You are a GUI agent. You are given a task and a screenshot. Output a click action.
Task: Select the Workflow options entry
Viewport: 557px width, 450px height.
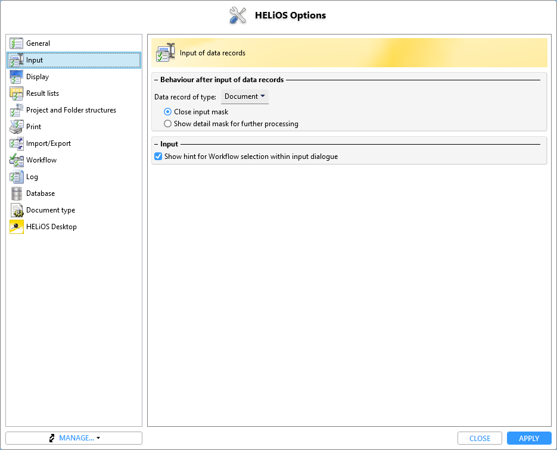[x=74, y=160]
